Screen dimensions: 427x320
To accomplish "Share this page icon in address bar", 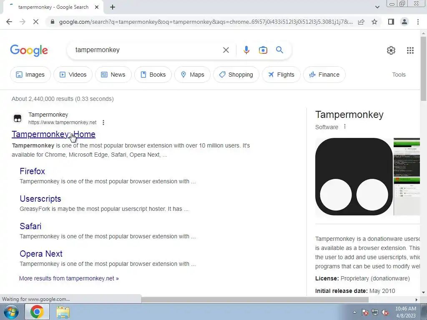I will point(361,22).
